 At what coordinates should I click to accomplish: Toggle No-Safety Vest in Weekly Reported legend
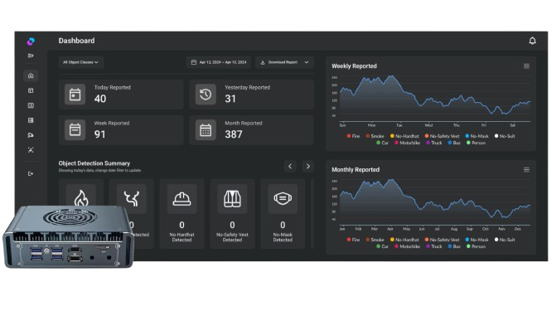pos(442,136)
